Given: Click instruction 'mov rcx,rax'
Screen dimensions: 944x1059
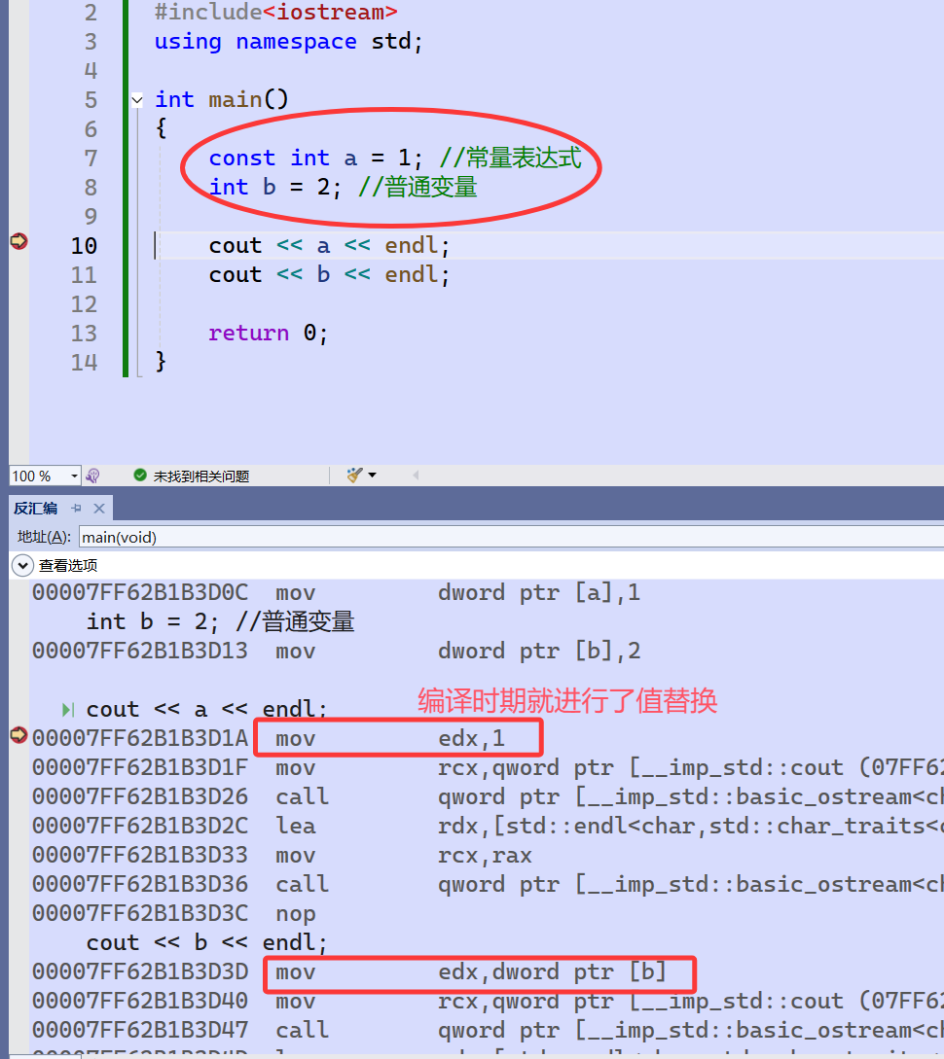Looking at the screenshot, I should coord(404,856).
